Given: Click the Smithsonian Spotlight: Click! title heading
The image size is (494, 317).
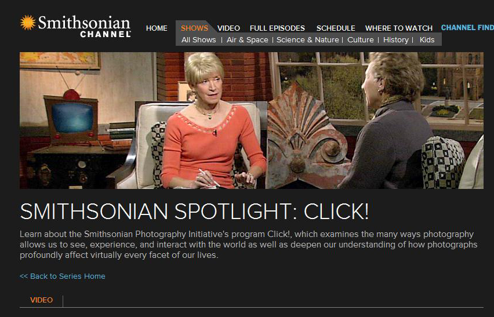Looking at the screenshot, I should [x=194, y=211].
